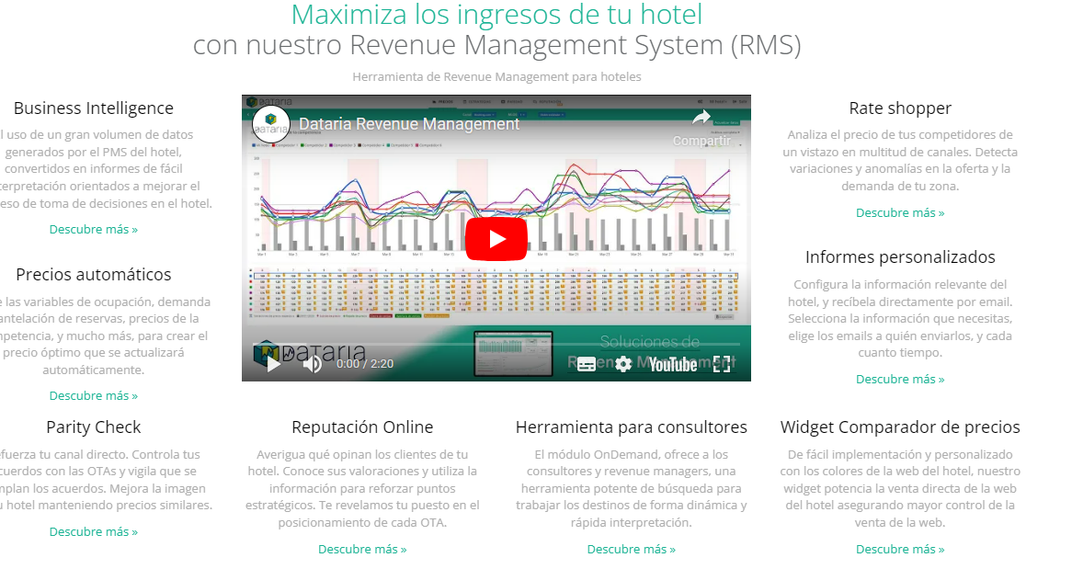Image resolution: width=1072 pixels, height=569 pixels.
Task: Mute the video using the speaker icon
Action: click(312, 364)
